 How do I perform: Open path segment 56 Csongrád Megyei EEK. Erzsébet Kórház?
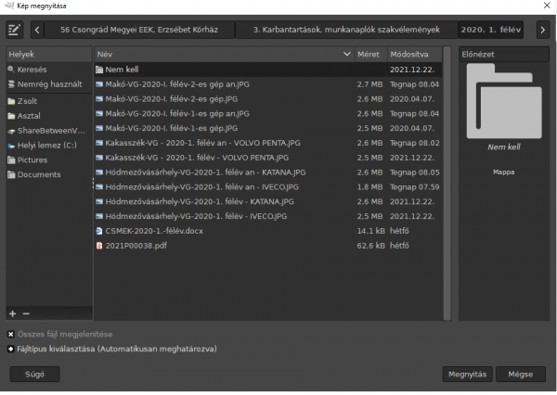click(x=139, y=30)
